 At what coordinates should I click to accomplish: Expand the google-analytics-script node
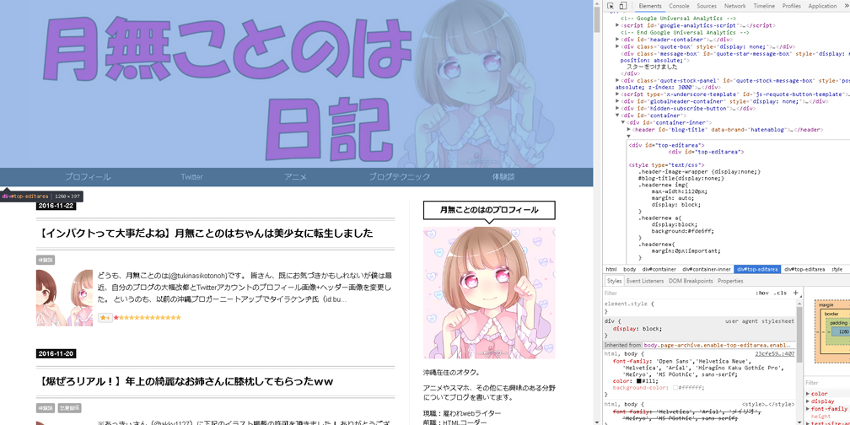[617, 25]
